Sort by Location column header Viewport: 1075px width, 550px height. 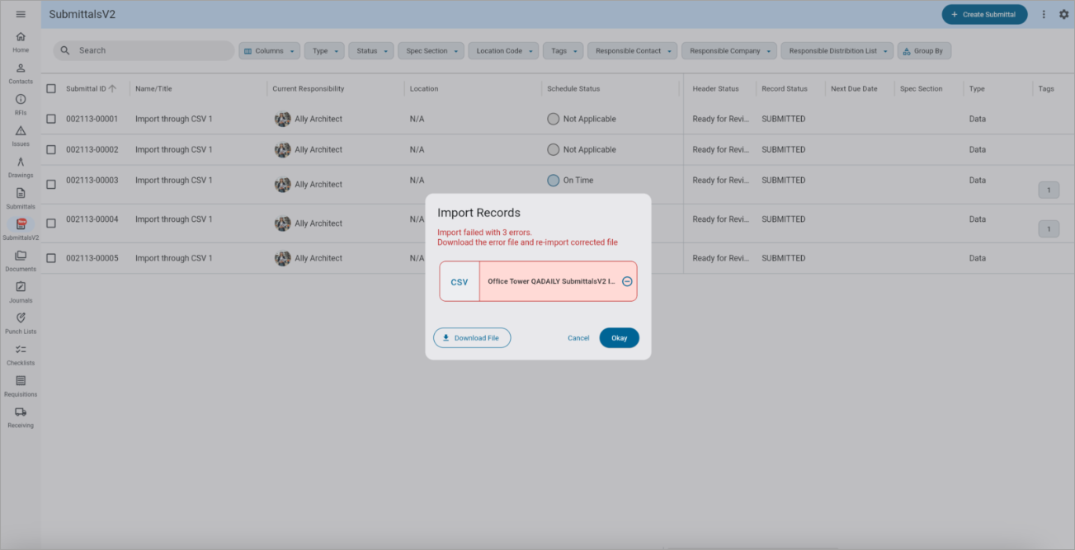point(424,88)
